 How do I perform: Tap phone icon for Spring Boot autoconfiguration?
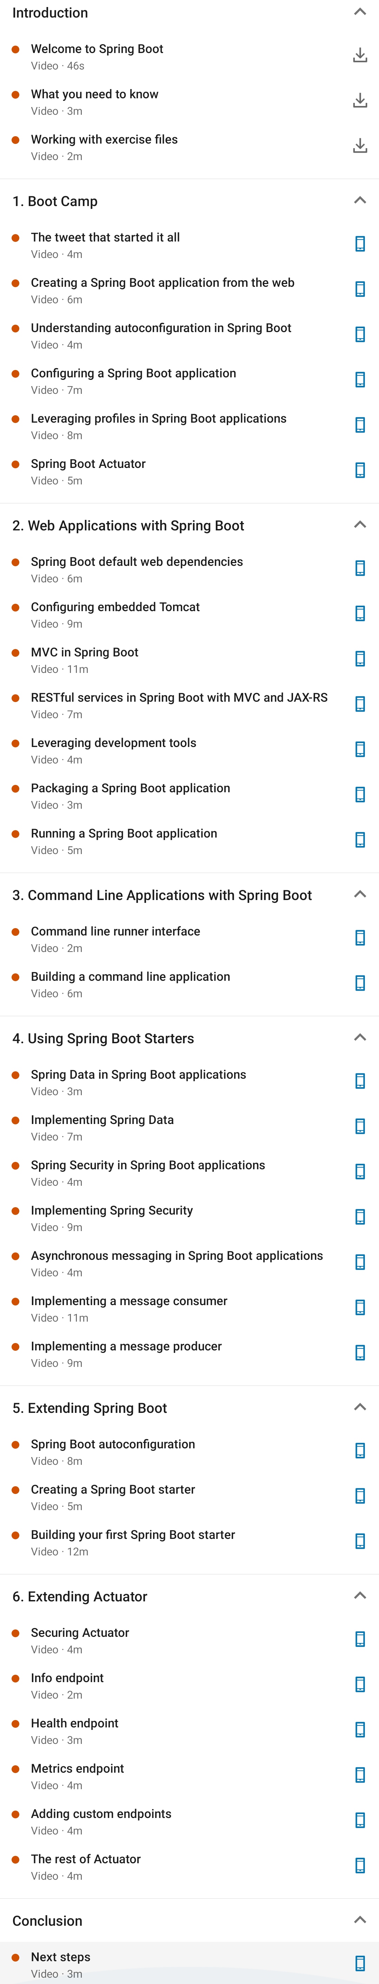coord(360,1451)
